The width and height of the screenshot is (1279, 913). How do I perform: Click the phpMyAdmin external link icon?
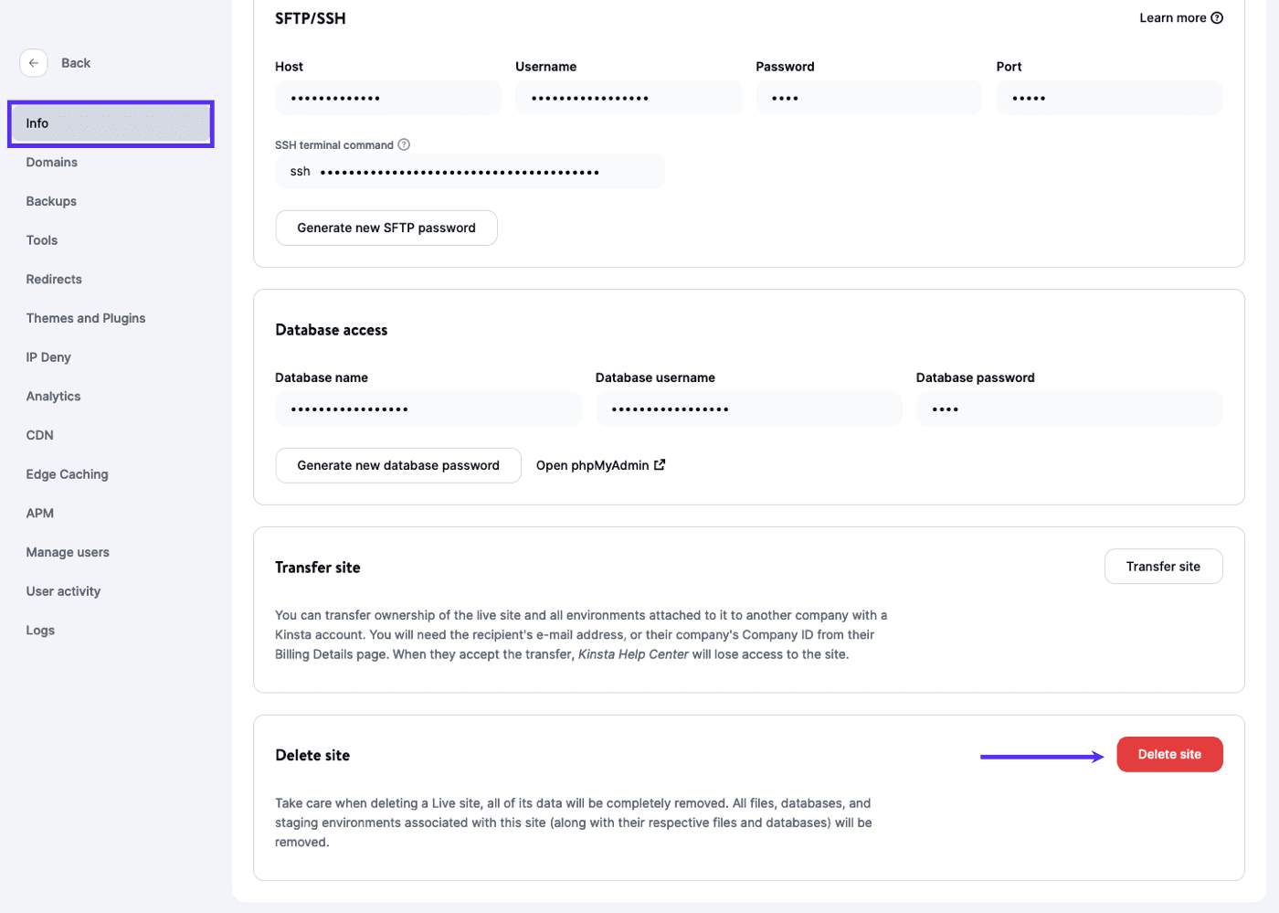click(x=660, y=464)
